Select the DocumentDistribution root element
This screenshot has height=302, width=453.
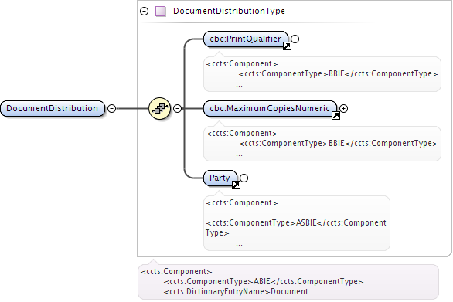(53, 109)
